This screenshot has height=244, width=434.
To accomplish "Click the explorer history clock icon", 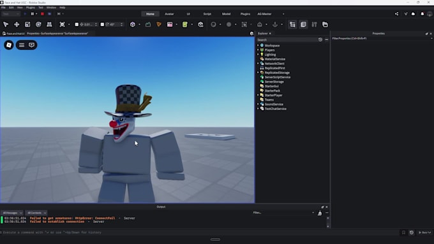I will coord(320,39).
